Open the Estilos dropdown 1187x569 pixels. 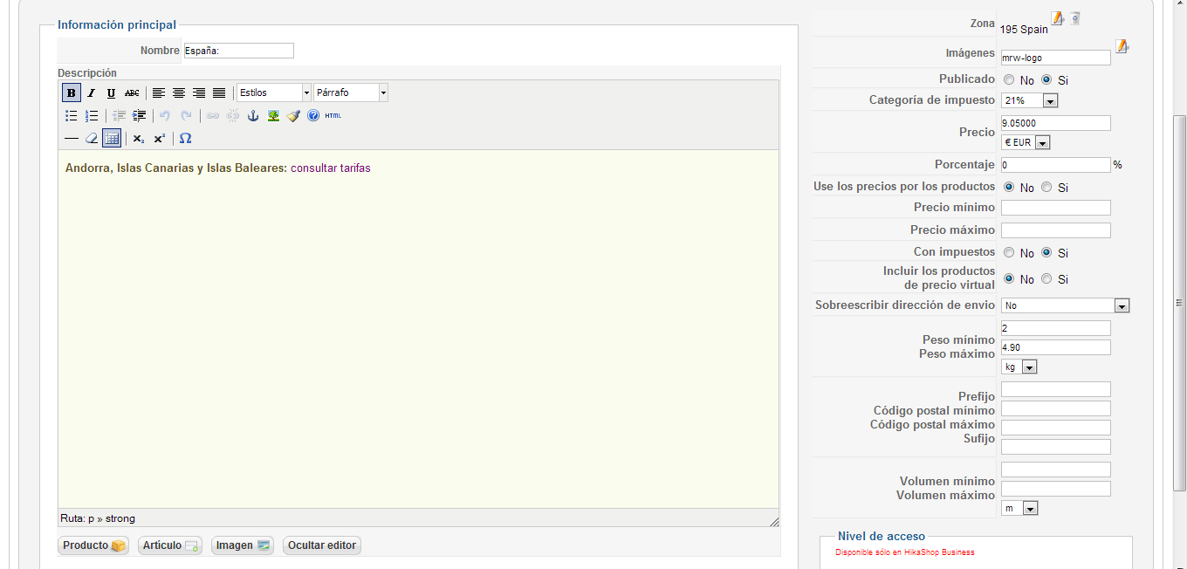click(x=273, y=93)
